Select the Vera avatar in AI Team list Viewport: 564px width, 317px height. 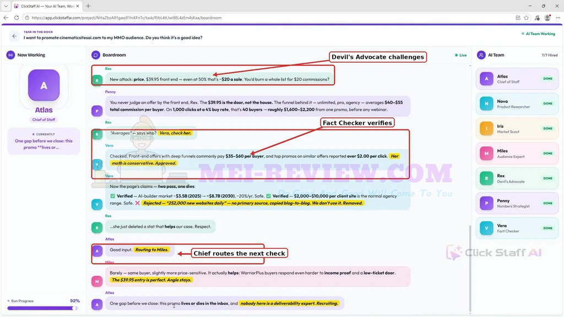tap(486, 228)
